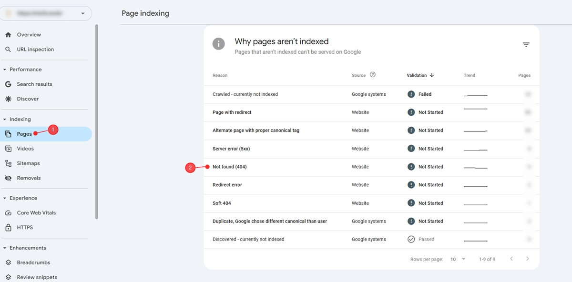Click the URL inspection magnifier icon

coord(8,50)
